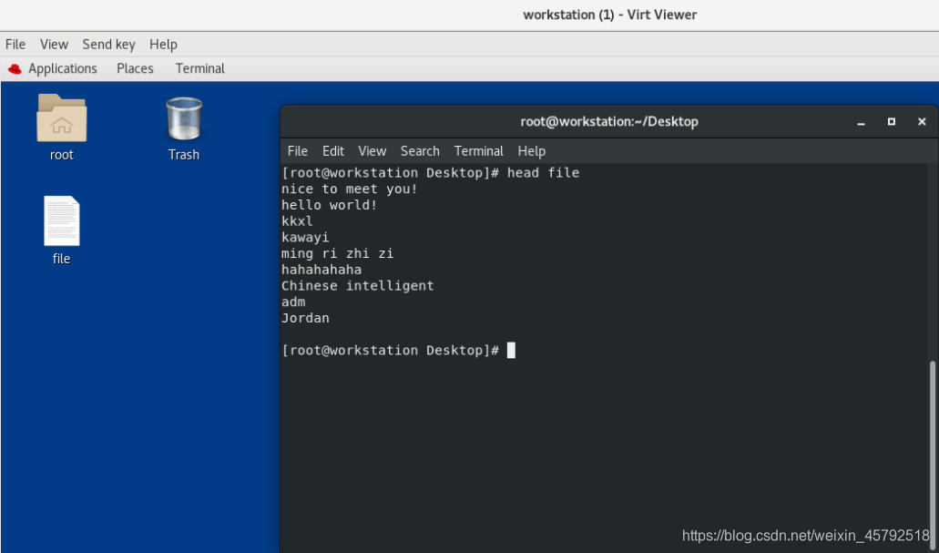Close the terminal window

[x=922, y=122]
